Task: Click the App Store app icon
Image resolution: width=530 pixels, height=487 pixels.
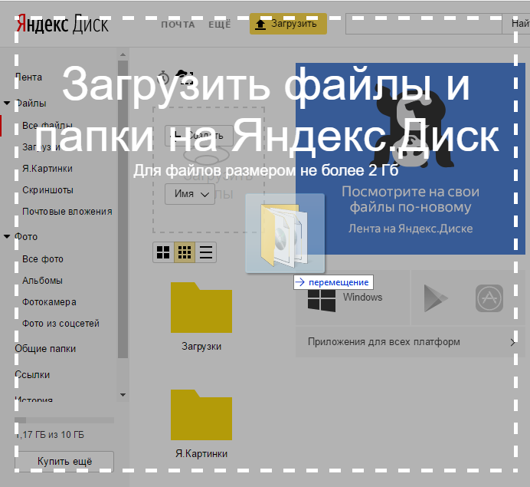Action: 489,298
